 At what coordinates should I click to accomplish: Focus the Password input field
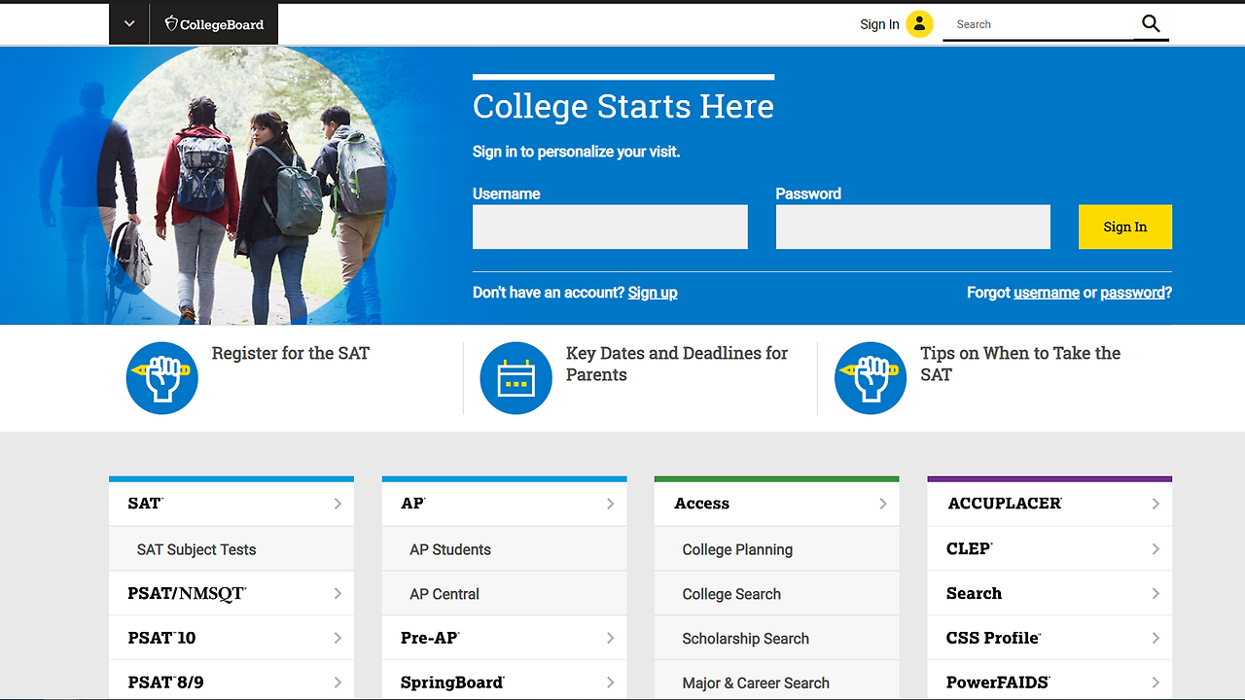(913, 227)
